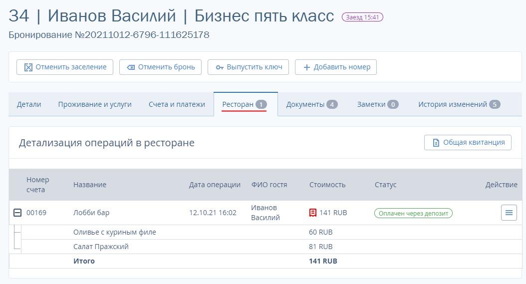The width and height of the screenshot is (526, 284).
Task: Click the Оплачен через депозит status badge
Action: coord(413,213)
